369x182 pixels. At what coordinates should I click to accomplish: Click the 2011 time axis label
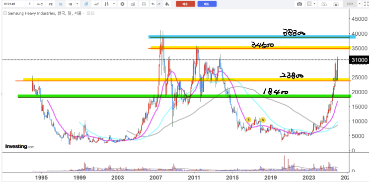[194, 177]
